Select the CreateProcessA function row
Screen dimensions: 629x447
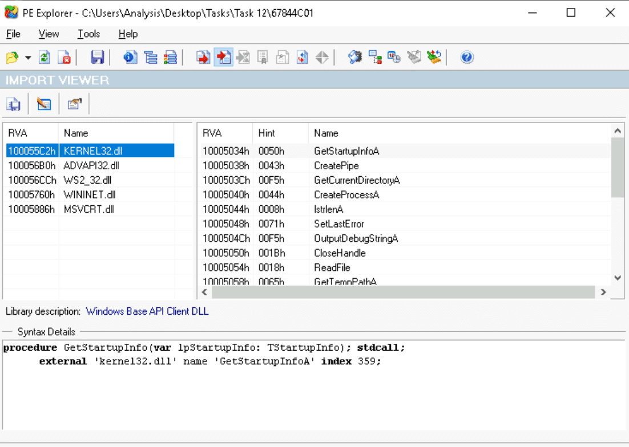pos(405,194)
